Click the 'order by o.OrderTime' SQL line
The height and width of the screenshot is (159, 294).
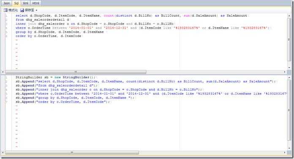click(x=49, y=36)
